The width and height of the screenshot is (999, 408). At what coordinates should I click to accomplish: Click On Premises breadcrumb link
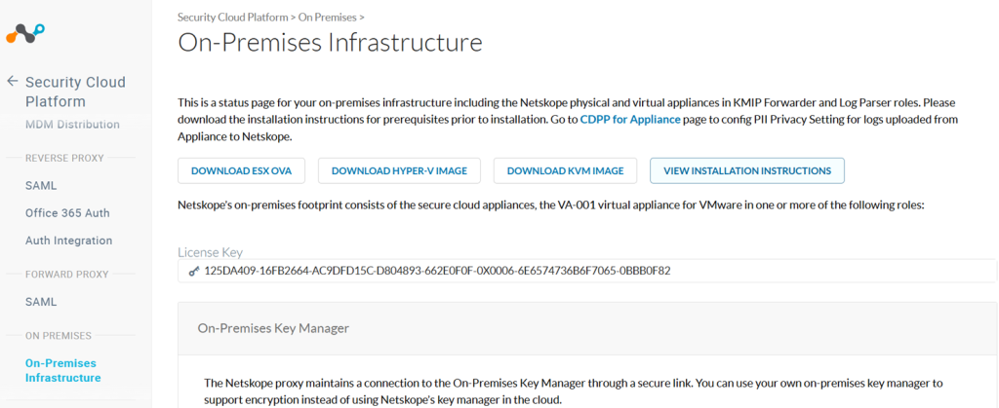pyautogui.click(x=328, y=18)
